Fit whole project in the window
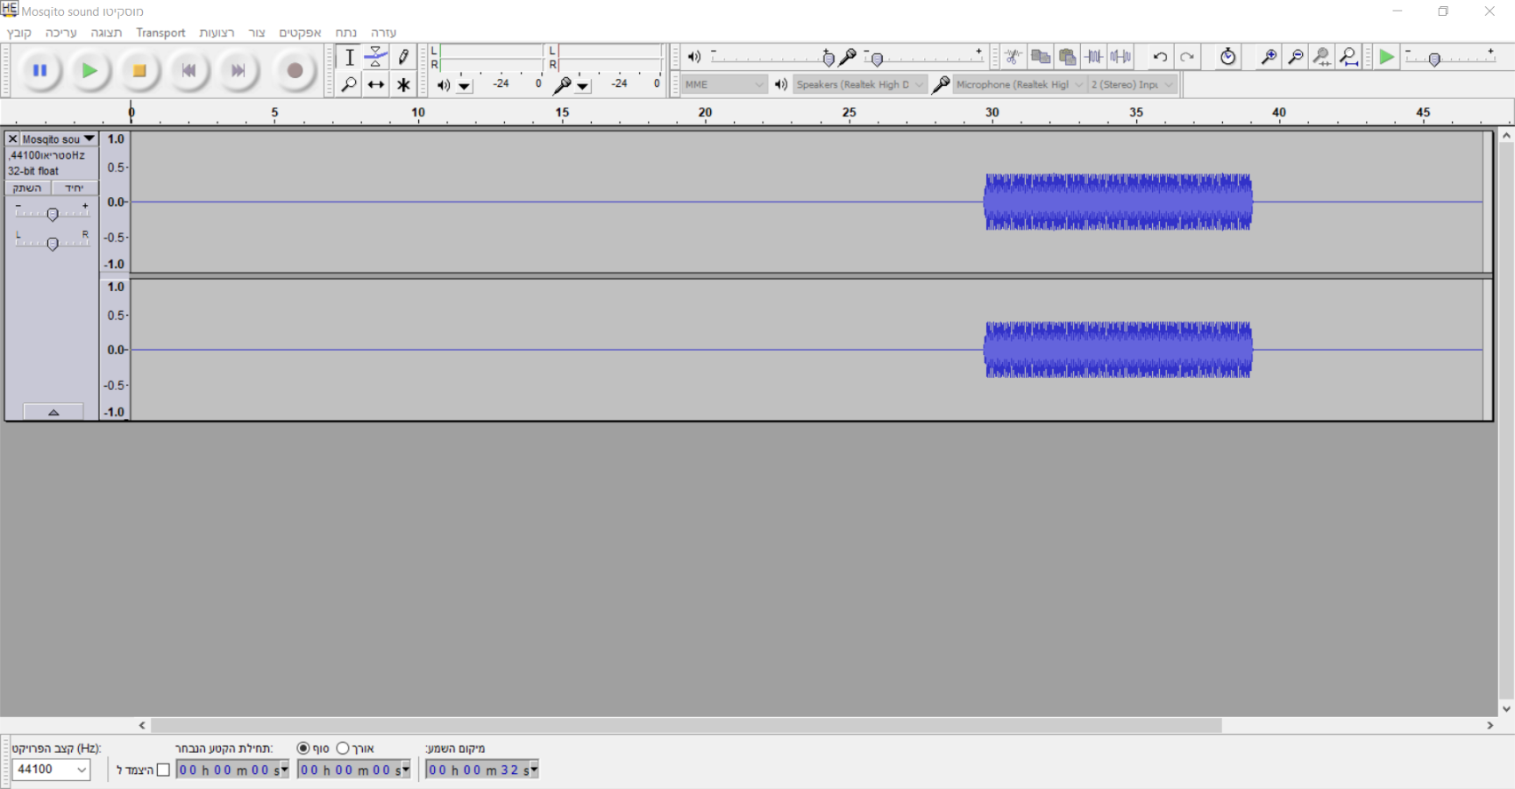The height and width of the screenshot is (789, 1515). 1349,57
